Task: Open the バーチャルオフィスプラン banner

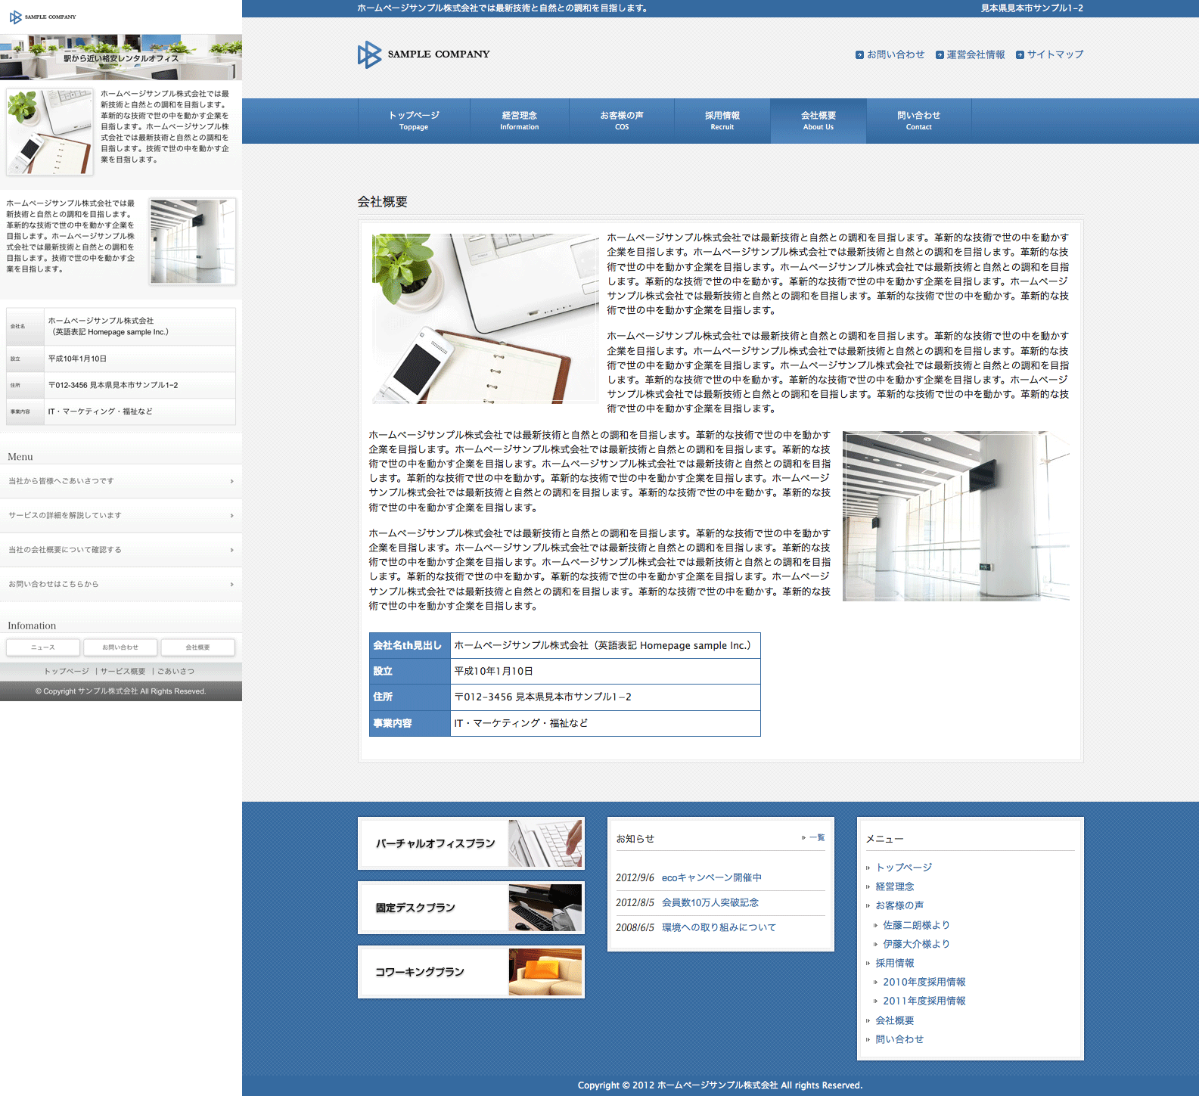Action: click(x=471, y=843)
